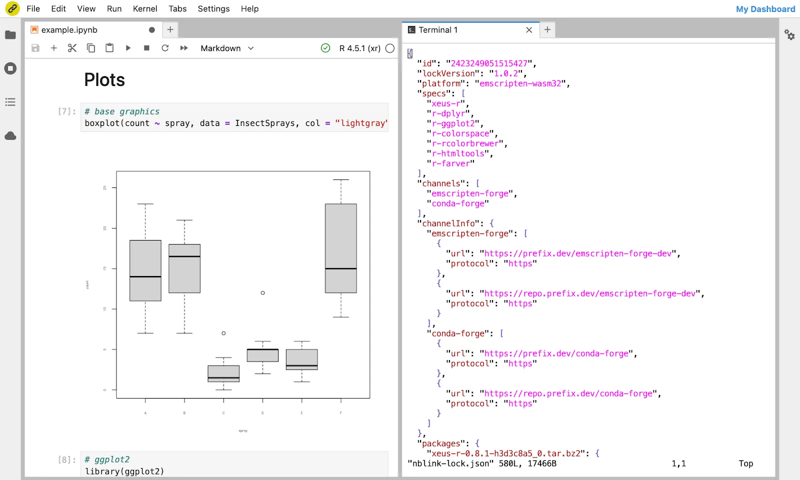Cut the selected cell
This screenshot has height=480, width=800.
pos(72,48)
